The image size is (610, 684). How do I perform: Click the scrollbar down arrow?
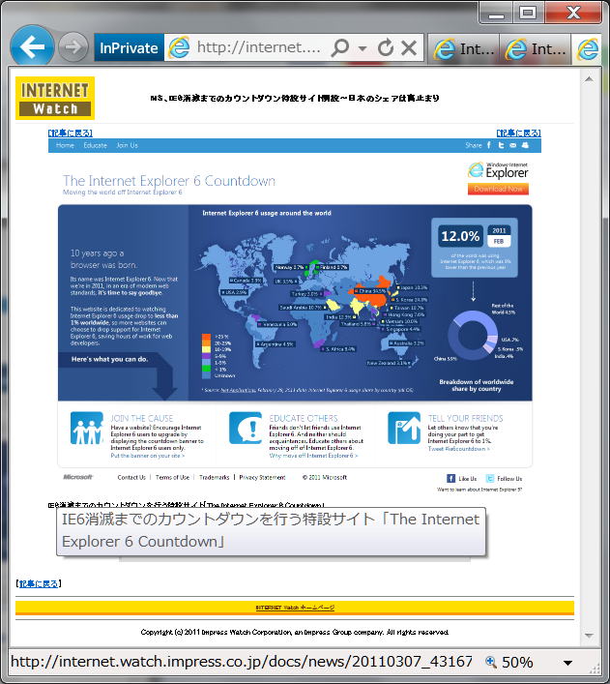click(x=589, y=636)
